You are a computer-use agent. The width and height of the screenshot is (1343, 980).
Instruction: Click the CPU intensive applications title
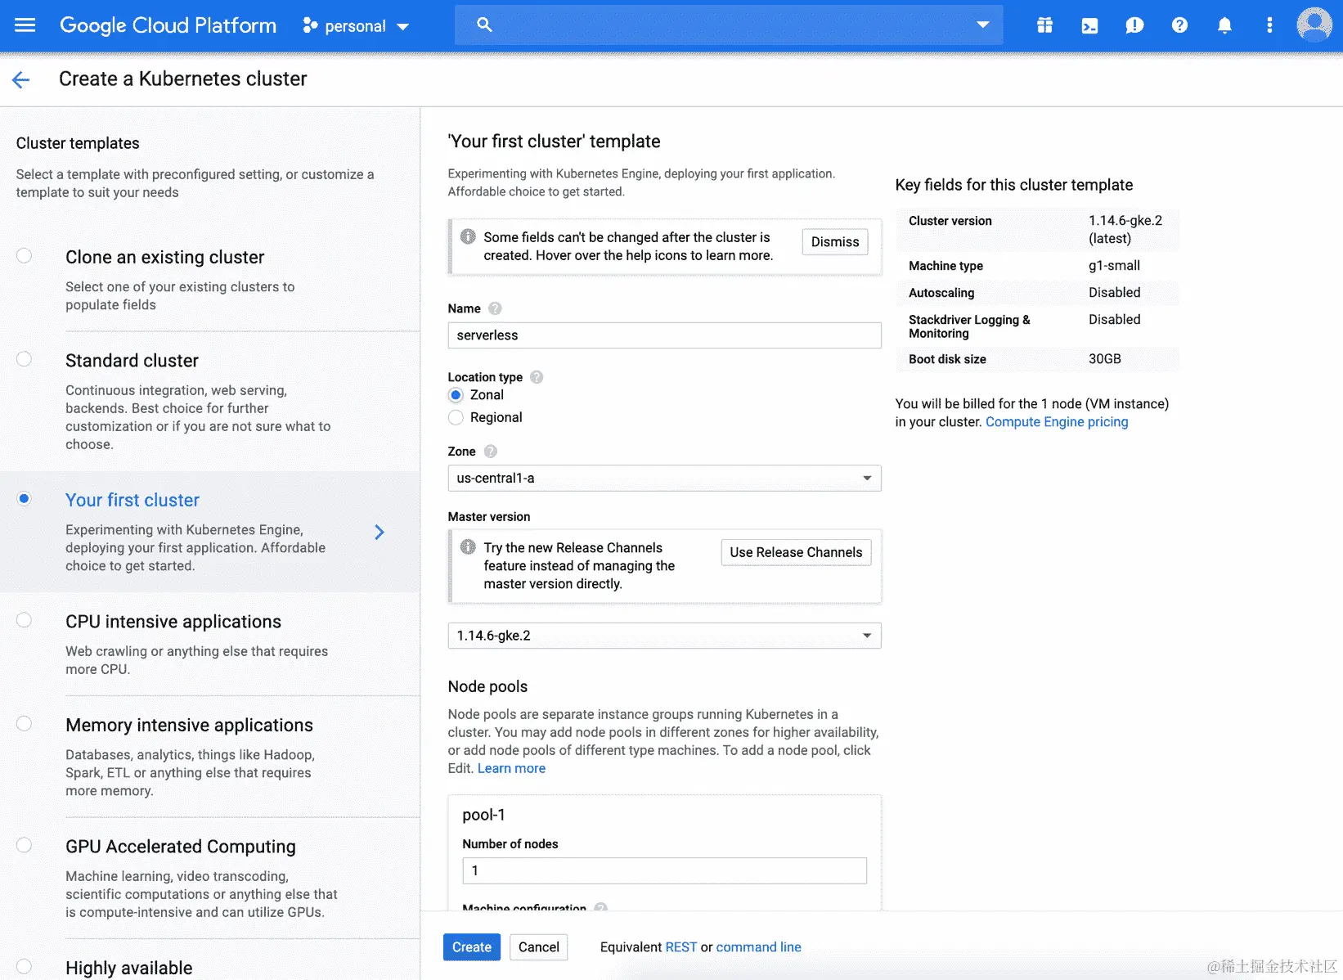[x=173, y=622]
